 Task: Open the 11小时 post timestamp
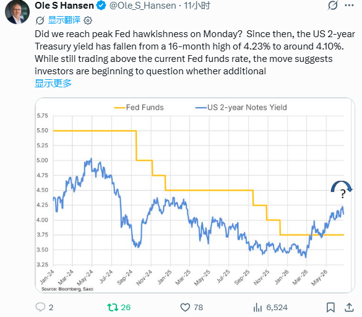tap(197, 6)
